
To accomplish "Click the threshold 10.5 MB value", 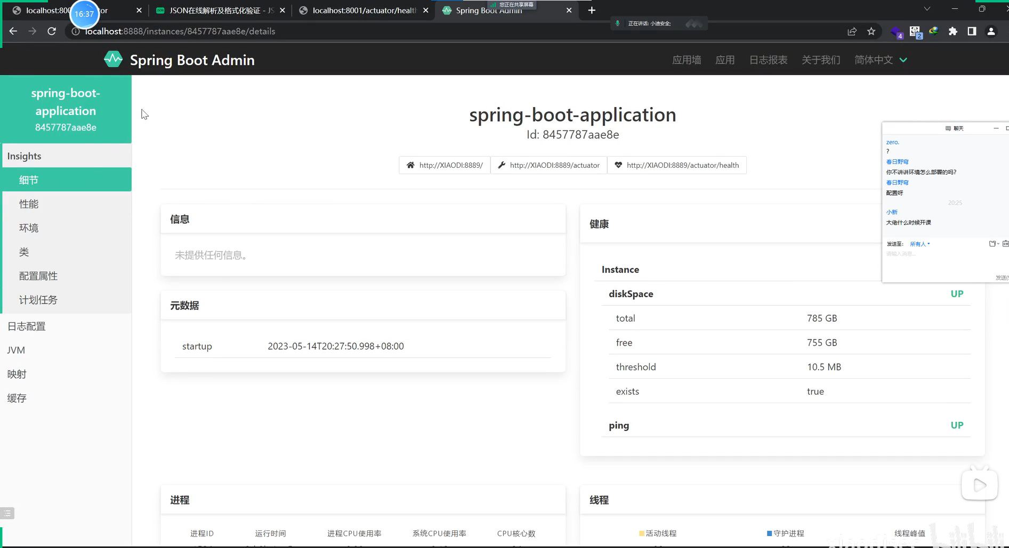I will coord(824,367).
